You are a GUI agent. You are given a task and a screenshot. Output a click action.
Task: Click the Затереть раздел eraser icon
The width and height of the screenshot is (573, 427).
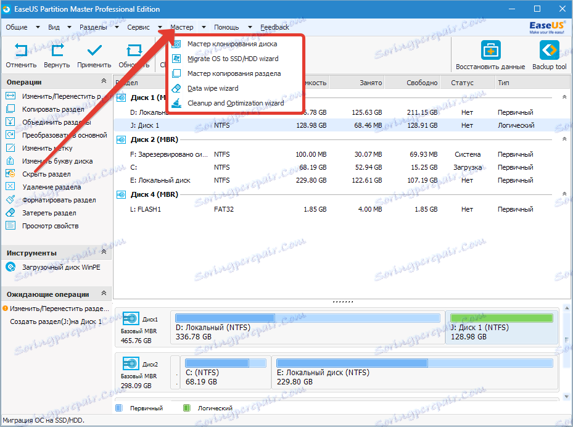pos(10,213)
